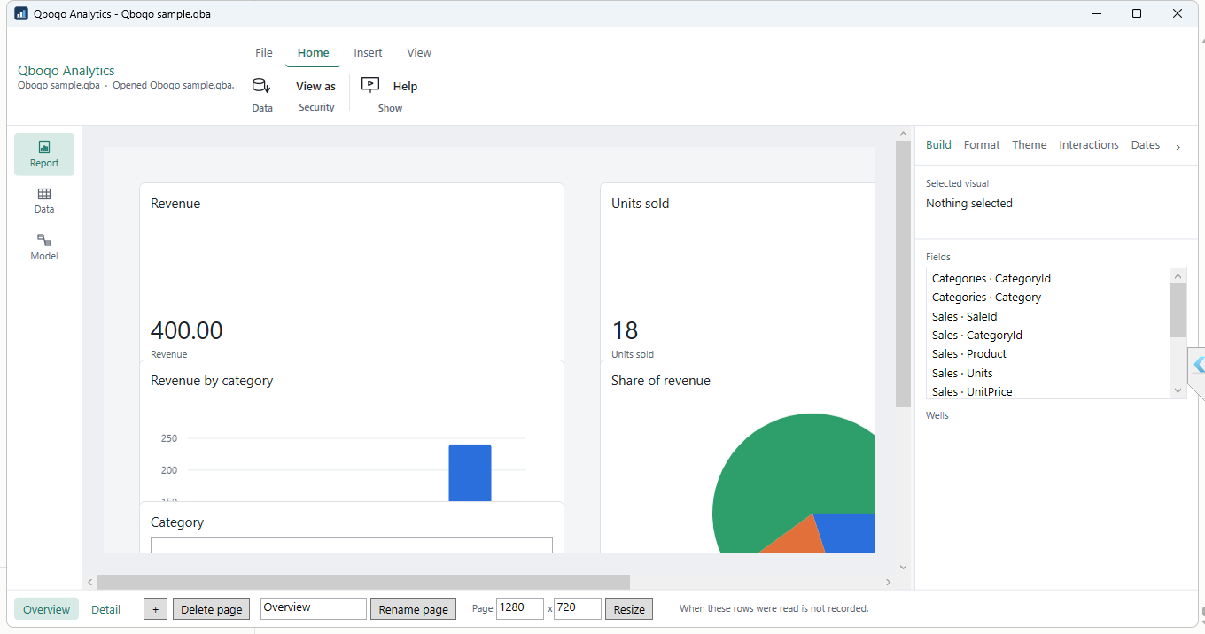Viewport: 1205px width, 634px height.
Task: Click the Share of revenue title
Action: pos(661,381)
